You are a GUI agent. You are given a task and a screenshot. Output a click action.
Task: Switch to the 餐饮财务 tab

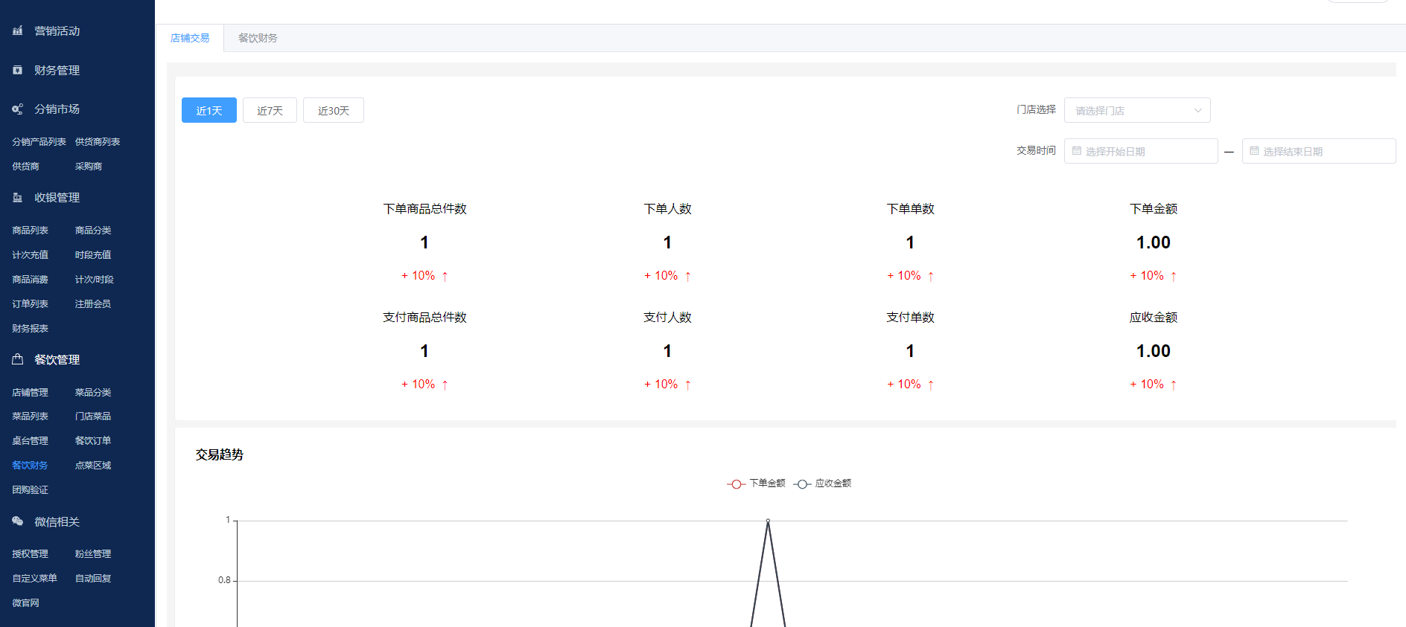click(x=258, y=38)
